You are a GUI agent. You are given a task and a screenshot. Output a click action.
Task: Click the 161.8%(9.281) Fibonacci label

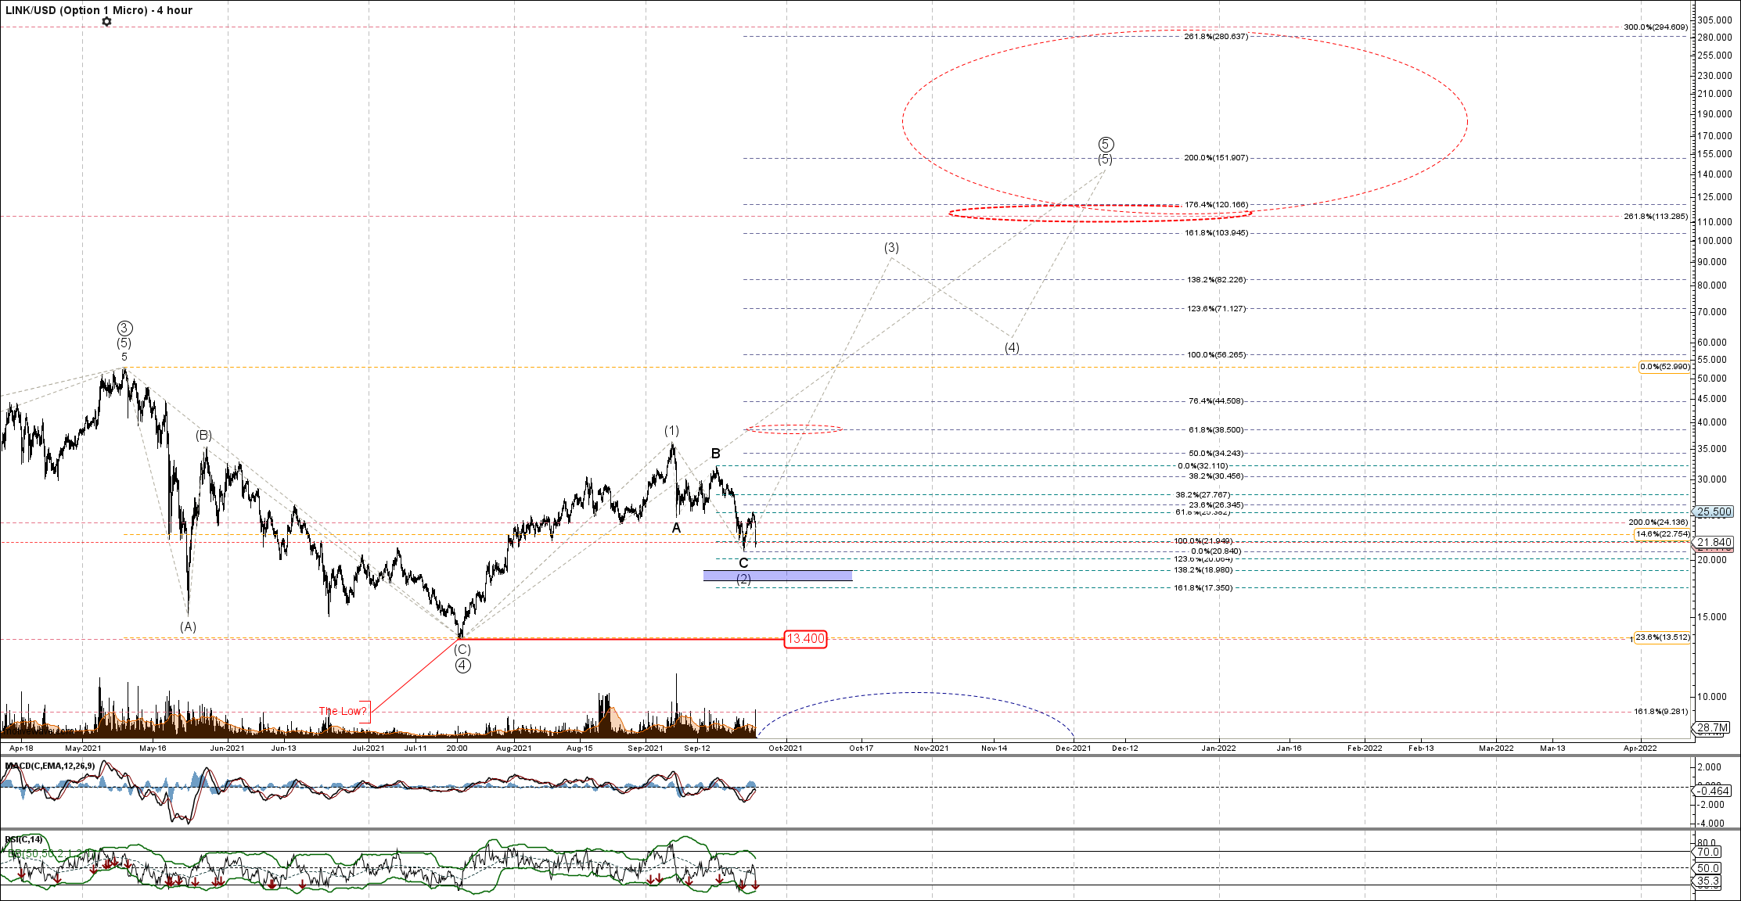point(1660,712)
